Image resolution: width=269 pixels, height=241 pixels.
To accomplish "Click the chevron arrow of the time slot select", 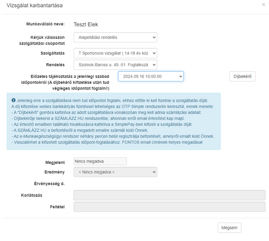I will (181, 76).
